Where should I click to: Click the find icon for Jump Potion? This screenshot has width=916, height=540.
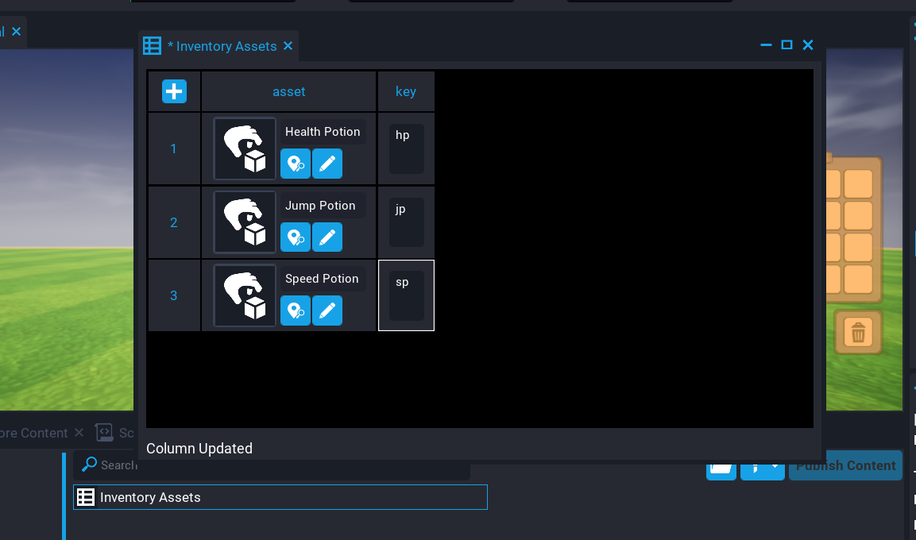[x=296, y=237]
